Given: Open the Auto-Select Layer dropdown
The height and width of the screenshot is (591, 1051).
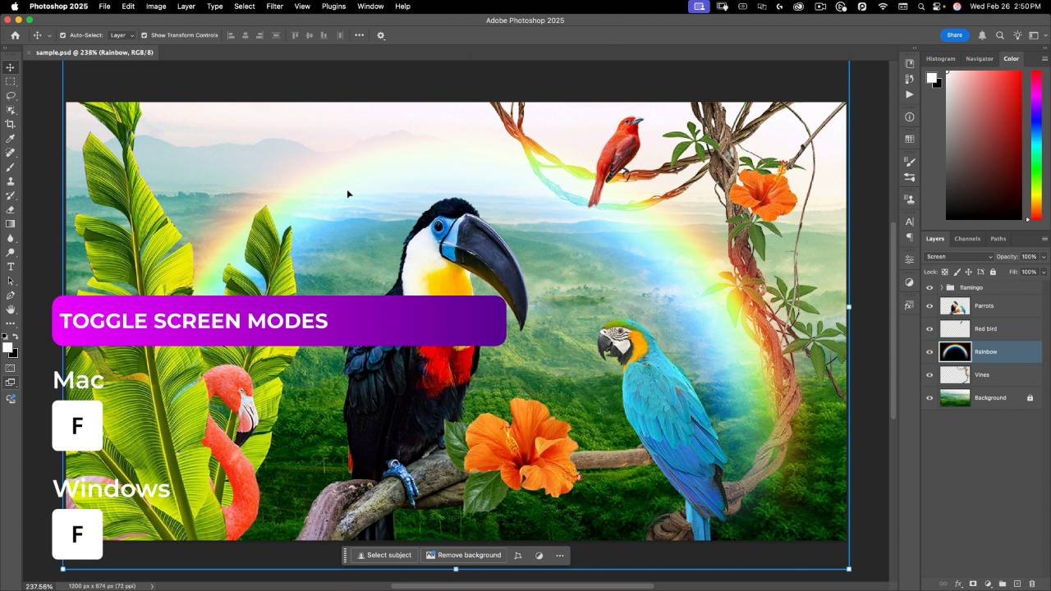Looking at the screenshot, I should 122,35.
